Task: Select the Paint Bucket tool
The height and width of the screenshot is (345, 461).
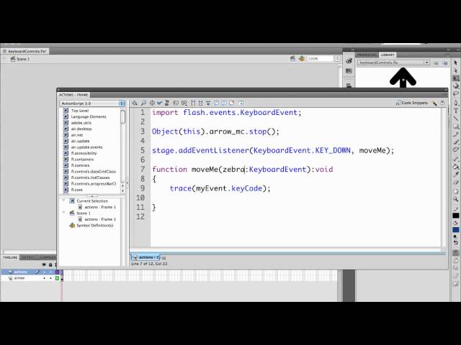Action: pos(456,167)
